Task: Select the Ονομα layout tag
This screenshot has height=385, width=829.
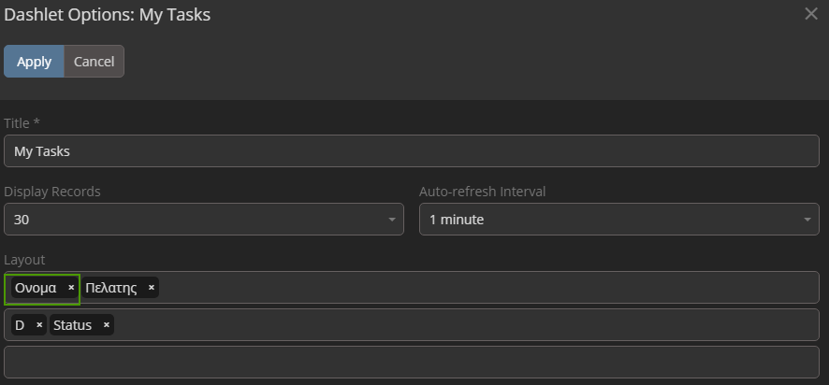Action: pos(36,288)
